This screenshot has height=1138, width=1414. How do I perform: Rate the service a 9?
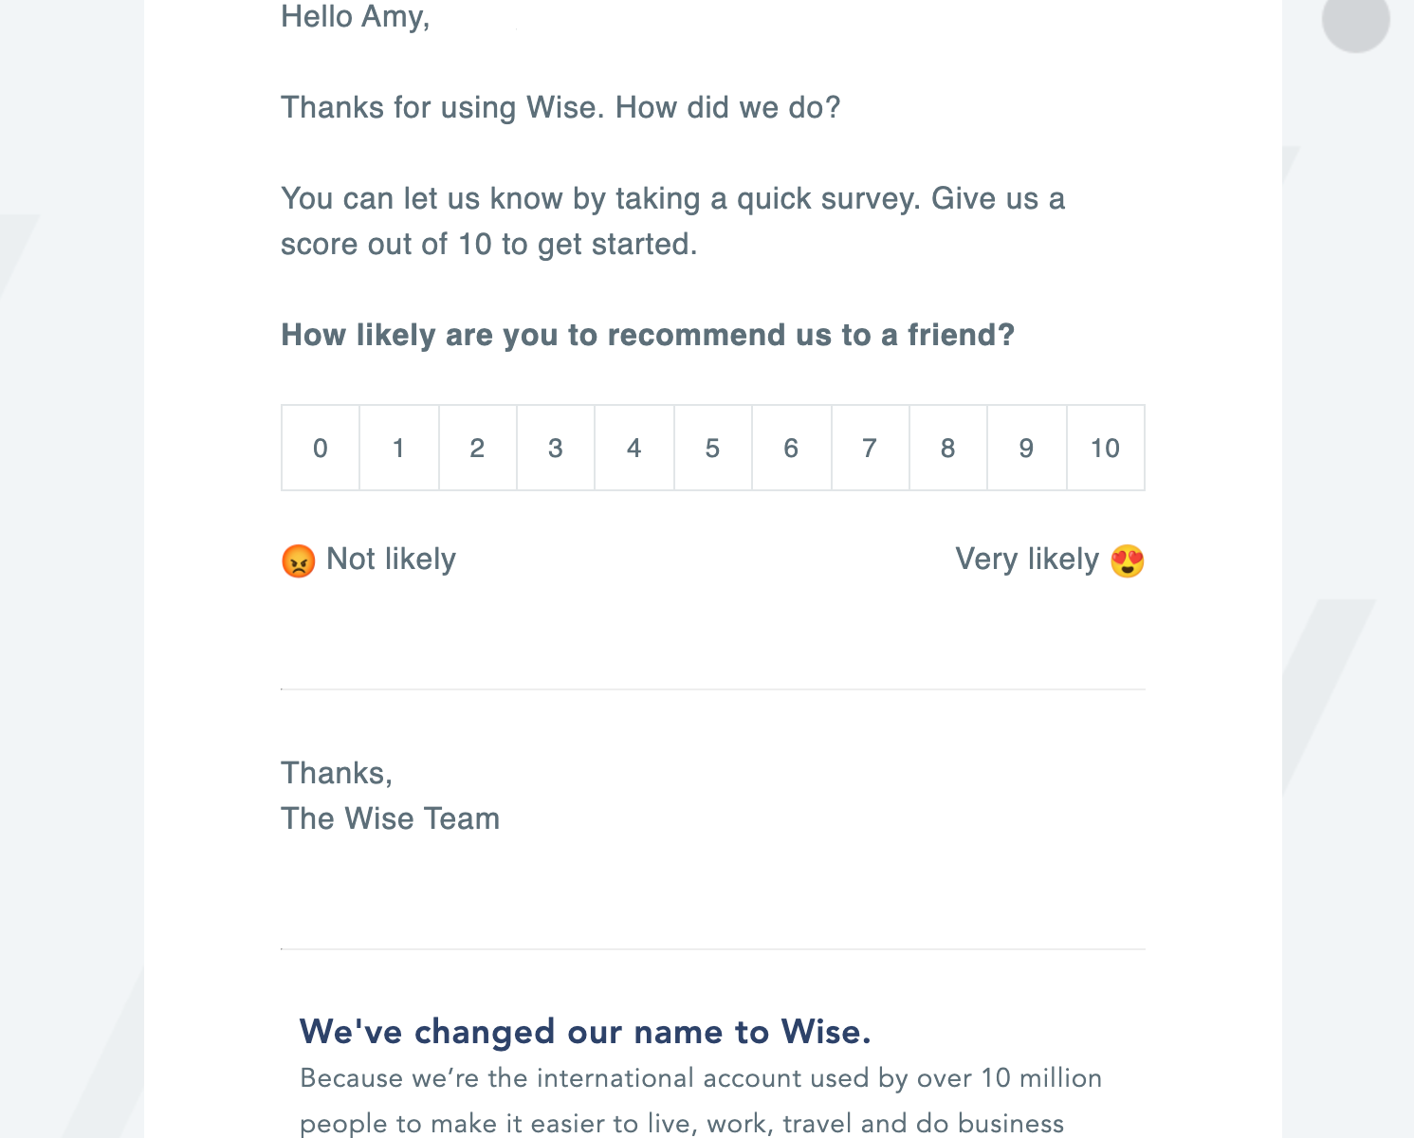1026,448
